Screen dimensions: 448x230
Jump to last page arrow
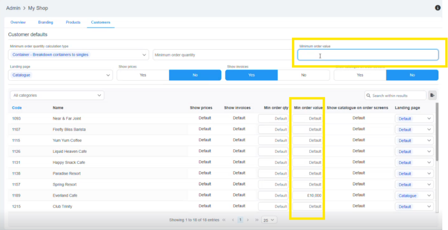coord(256,220)
